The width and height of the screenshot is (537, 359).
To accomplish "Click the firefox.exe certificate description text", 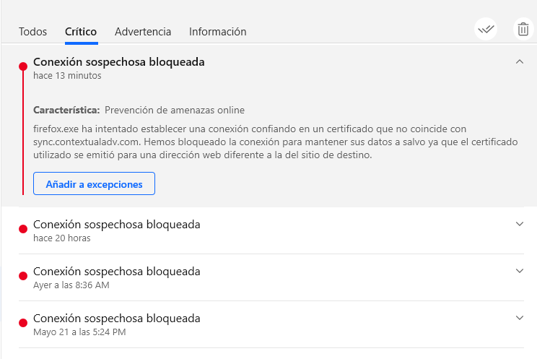I will coord(274,142).
